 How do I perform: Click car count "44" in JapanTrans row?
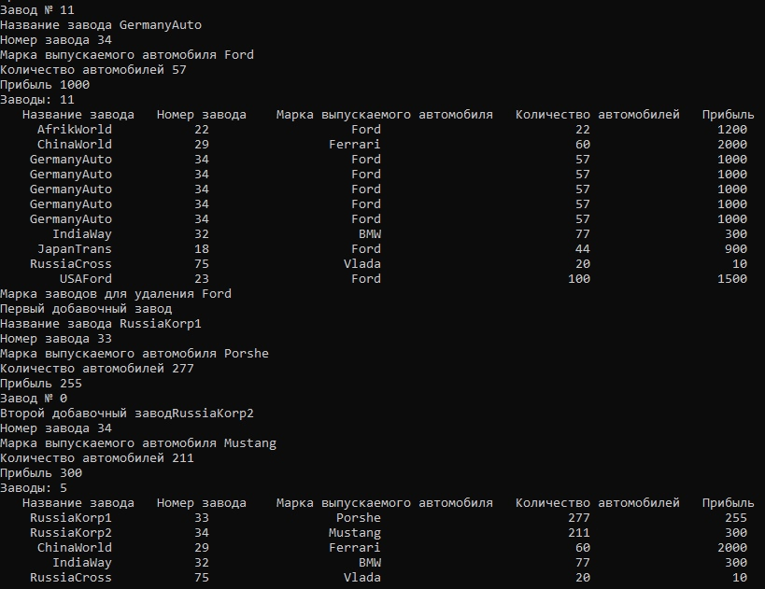pos(583,249)
